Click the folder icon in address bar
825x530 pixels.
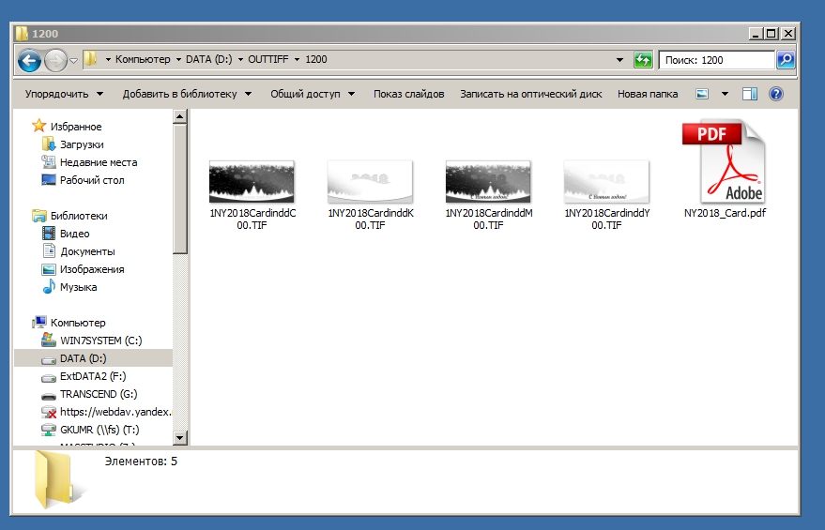(90, 59)
